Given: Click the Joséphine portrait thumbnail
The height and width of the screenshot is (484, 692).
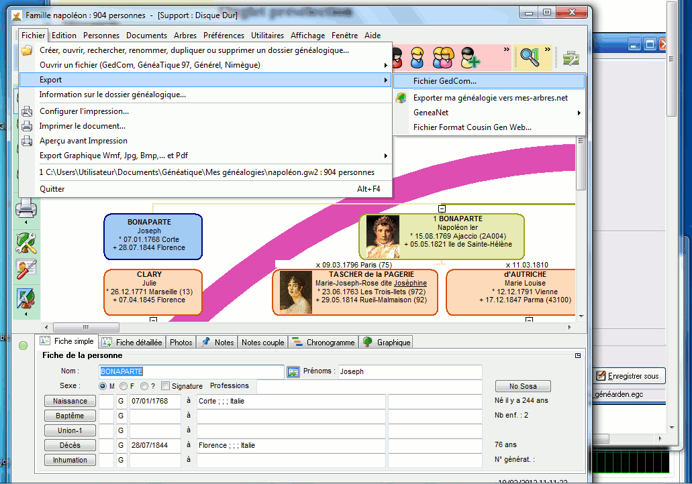Looking at the screenshot, I should point(296,292).
